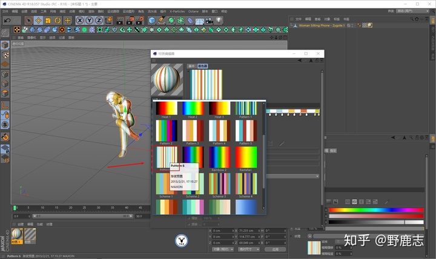Click Render View clapperboard icon
436x259 pixels.
(120, 21)
